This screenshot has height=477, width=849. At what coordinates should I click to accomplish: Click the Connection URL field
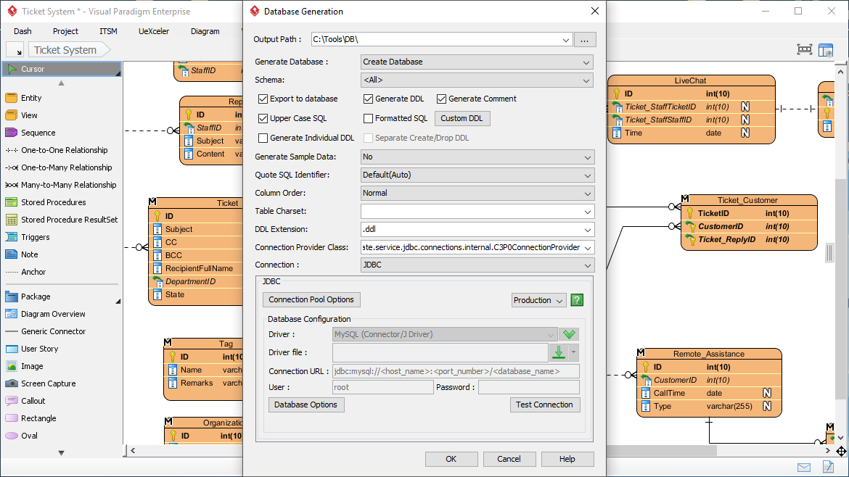point(456,372)
